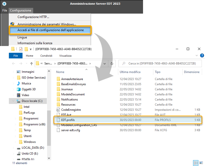Expand the Utenti tree folder

click(x=15, y=136)
